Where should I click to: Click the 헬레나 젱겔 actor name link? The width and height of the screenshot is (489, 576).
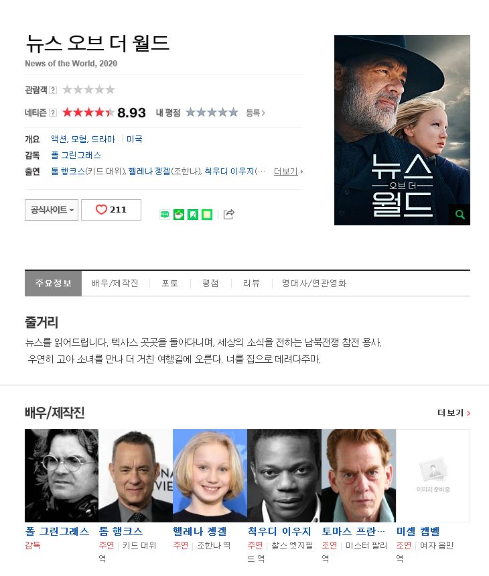tap(200, 532)
